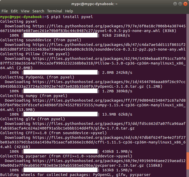Minimize the terminal window

click(175, 4)
